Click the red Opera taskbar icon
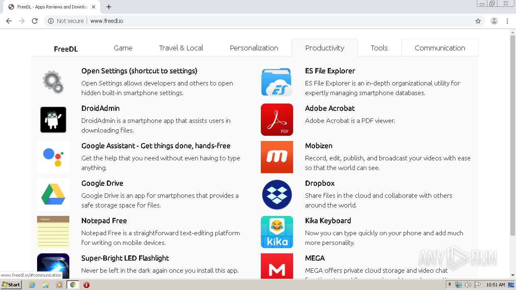516x290 pixels. [86, 285]
